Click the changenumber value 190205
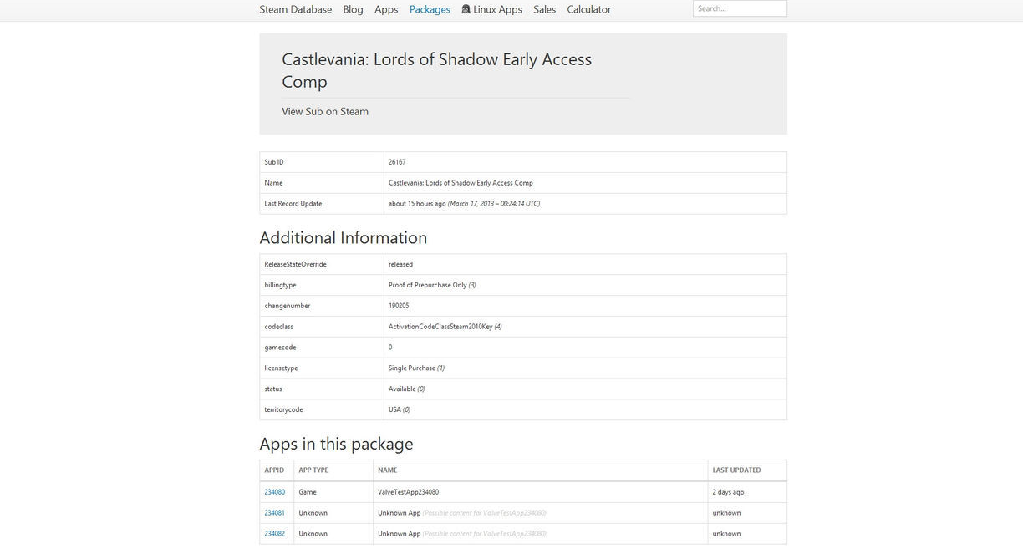This screenshot has width=1023, height=554. point(399,306)
